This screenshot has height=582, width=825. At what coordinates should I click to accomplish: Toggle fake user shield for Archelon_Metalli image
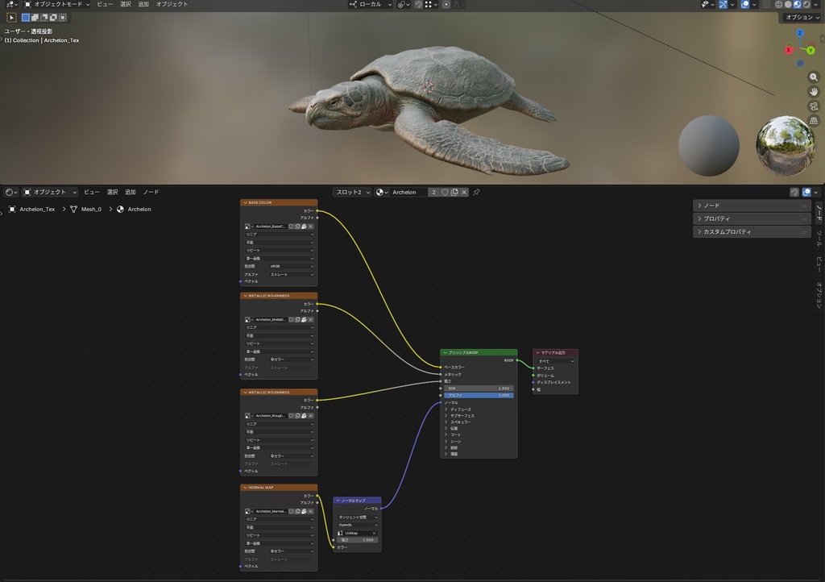(x=291, y=319)
